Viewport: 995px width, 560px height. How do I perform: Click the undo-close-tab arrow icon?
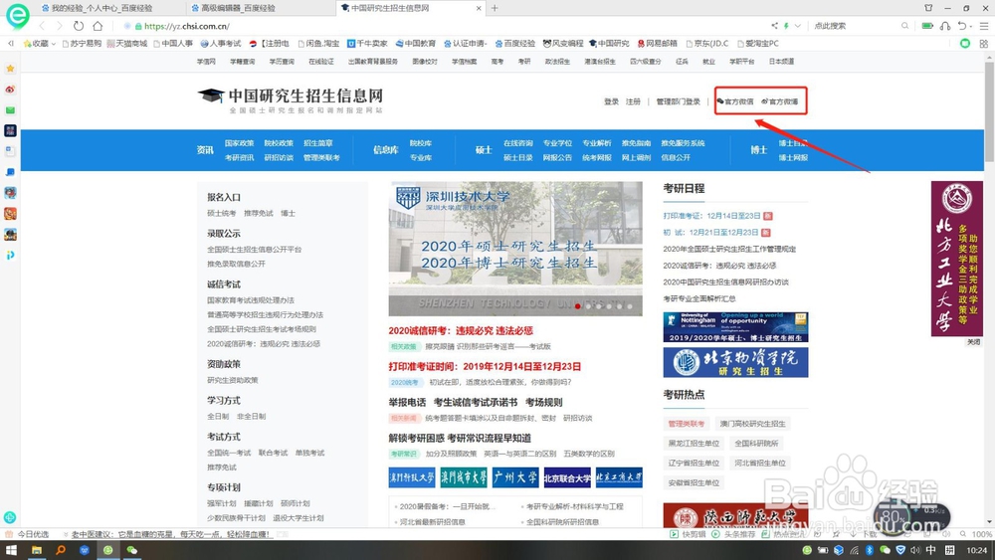[x=962, y=26]
